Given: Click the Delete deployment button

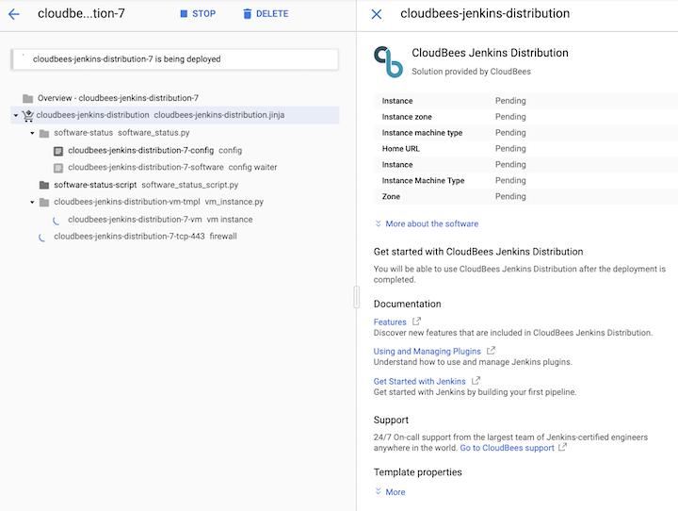Looking at the screenshot, I should tap(265, 14).
